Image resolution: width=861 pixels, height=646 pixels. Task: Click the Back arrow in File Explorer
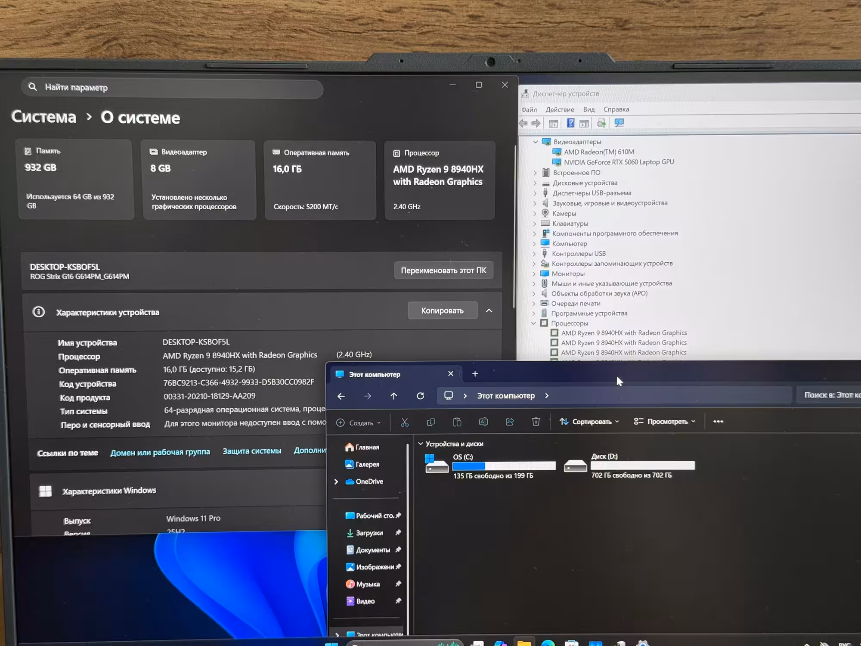point(341,396)
